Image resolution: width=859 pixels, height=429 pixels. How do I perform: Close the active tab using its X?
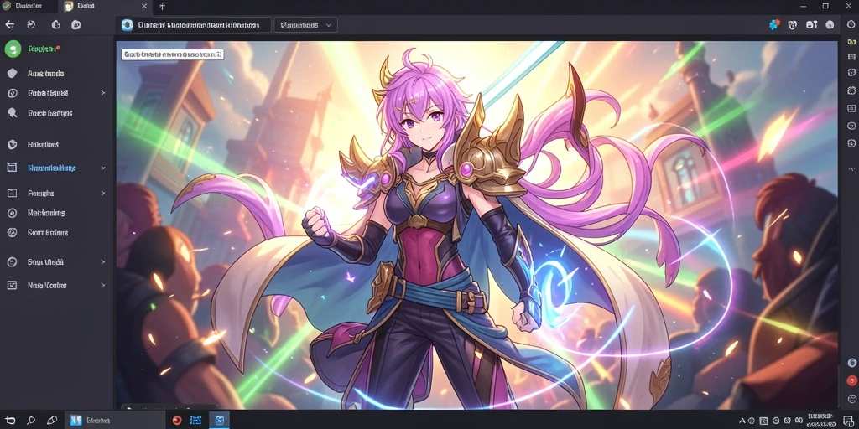(144, 7)
